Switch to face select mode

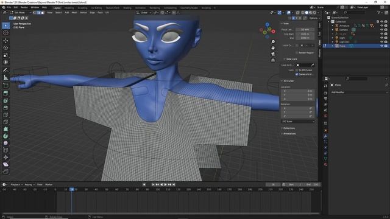43,13
